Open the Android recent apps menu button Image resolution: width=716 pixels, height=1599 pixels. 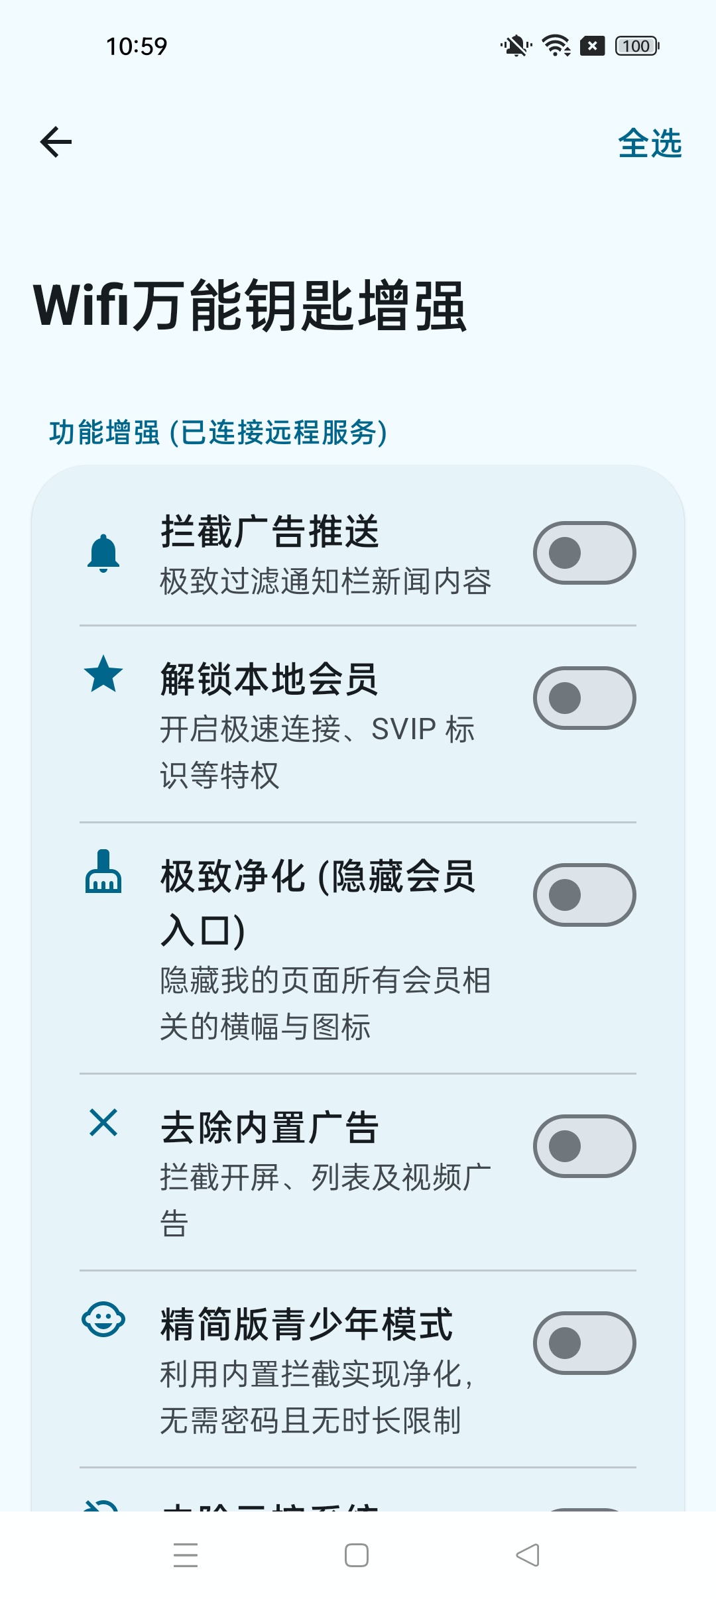186,1555
